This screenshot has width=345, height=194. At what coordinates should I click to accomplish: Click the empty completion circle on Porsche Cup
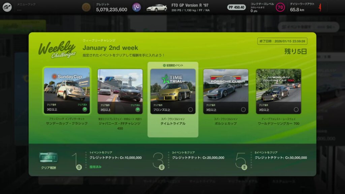(243, 109)
